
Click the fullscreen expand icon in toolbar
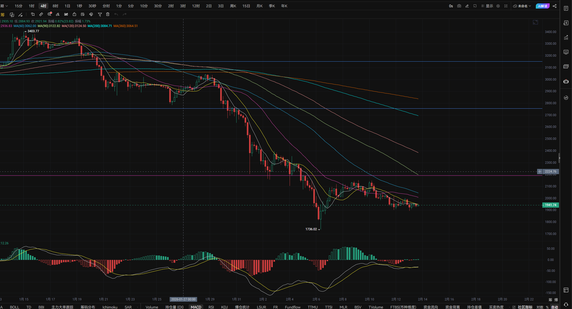coord(506,6)
